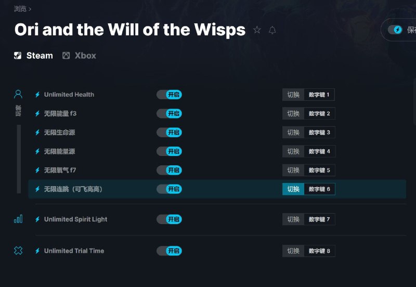Toggle the 无限氧气 f7 switch
Image resolution: width=416 pixels, height=287 pixels.
point(169,170)
